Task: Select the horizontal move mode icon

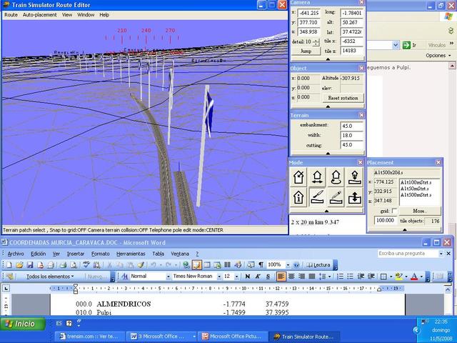Action: (318, 177)
